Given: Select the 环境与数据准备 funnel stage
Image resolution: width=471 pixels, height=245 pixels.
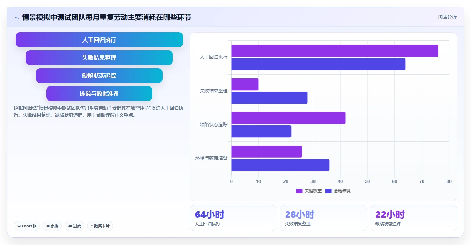Looking at the screenshot, I should 99,94.
